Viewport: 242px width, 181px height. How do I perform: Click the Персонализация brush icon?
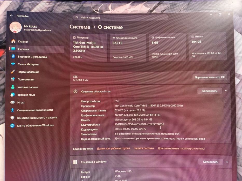tap(13, 72)
